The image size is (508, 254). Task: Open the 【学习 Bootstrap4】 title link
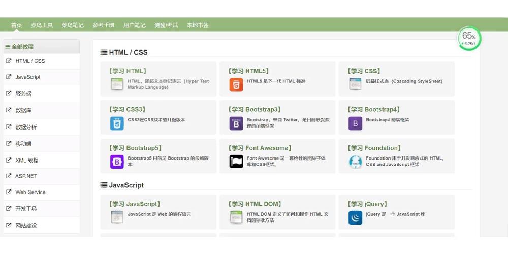373,110
